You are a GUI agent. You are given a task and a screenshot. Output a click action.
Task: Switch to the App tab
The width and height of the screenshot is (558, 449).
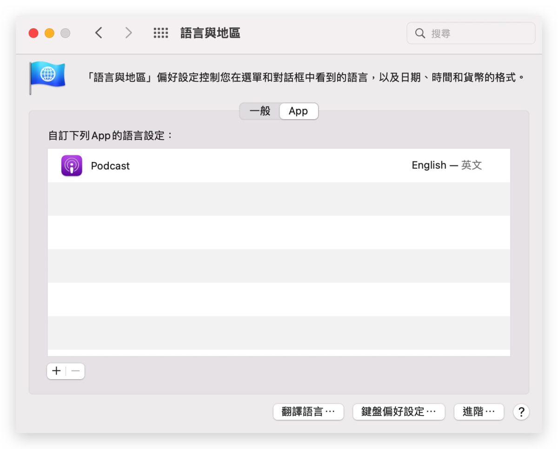click(x=299, y=111)
